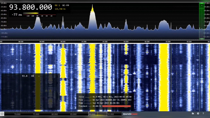Screen dimensions: 210x118
Task: Click the red playback progress bar
Action: [116, 106]
